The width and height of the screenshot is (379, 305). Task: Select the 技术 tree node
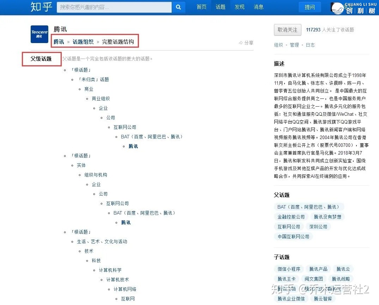[x=89, y=251]
